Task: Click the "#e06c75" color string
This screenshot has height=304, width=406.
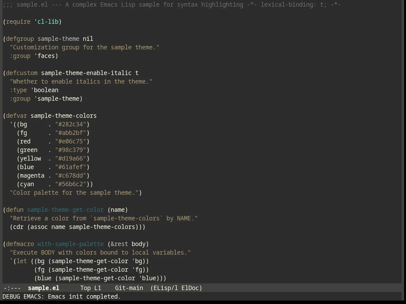Action: (x=71, y=141)
